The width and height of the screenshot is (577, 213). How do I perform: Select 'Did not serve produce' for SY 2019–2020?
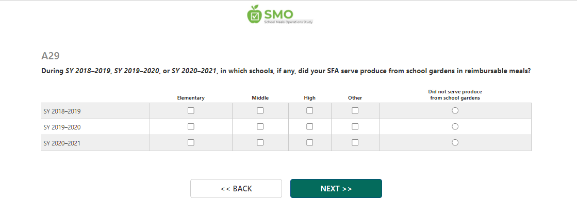click(455, 126)
